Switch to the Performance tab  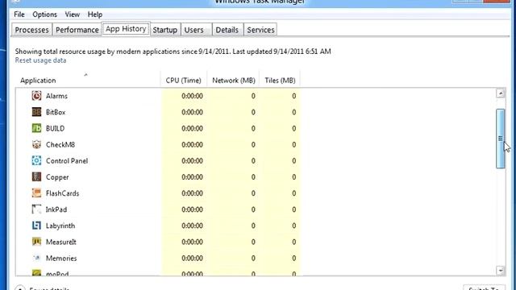[77, 30]
